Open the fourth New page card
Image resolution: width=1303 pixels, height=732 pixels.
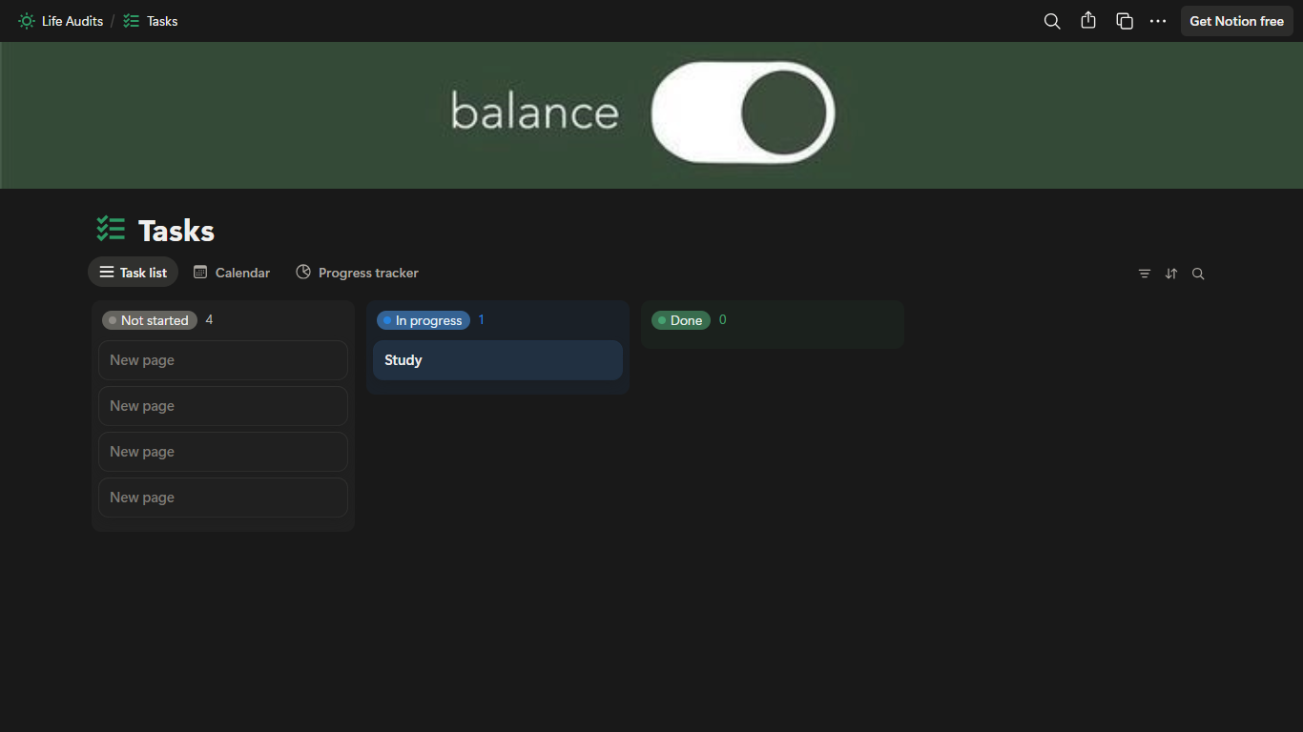click(223, 498)
